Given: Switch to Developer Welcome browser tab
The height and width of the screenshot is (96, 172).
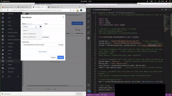Looking at the screenshot, I should tap(24, 7).
